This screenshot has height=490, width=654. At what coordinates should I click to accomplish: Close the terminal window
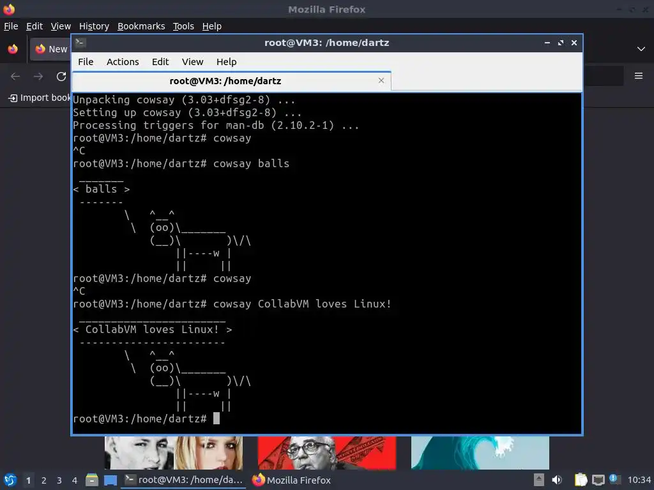(574, 43)
